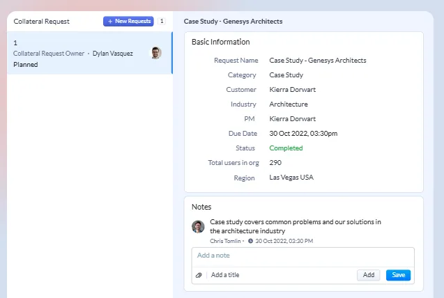Click the clock icon beside note timestamp
The image size is (444, 298).
point(251,241)
